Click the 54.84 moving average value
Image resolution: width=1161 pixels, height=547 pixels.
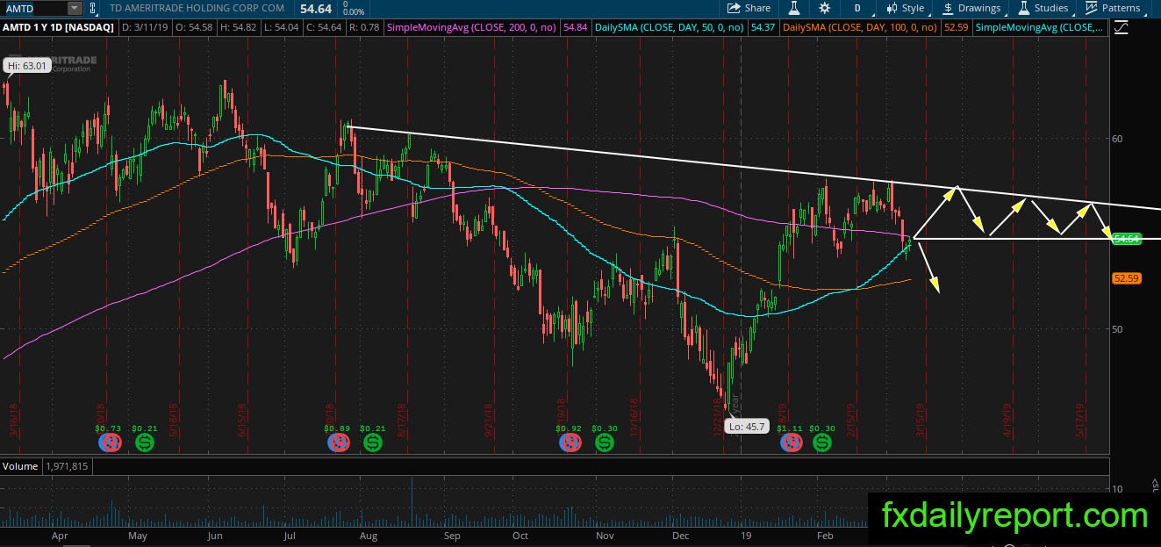point(573,28)
